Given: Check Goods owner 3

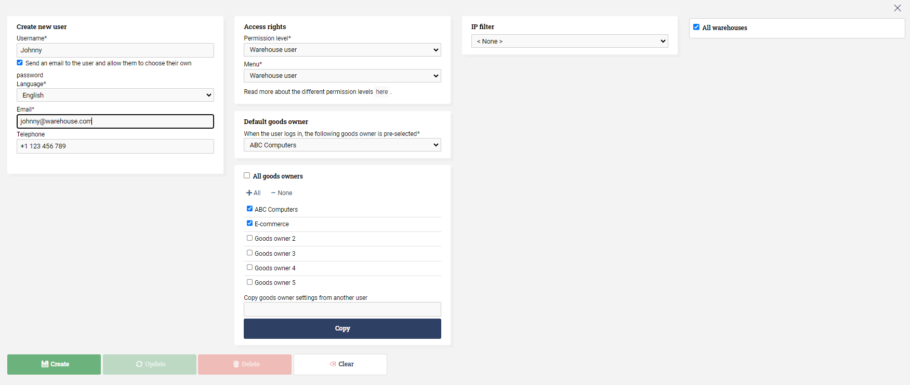Looking at the screenshot, I should click(249, 253).
